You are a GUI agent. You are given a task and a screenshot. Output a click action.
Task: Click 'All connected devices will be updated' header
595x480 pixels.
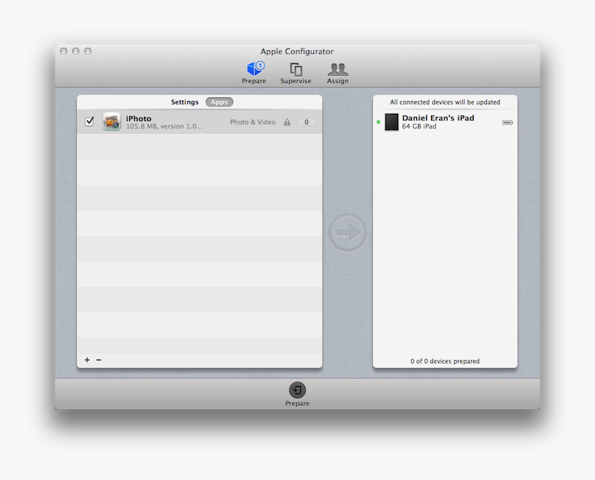(445, 102)
